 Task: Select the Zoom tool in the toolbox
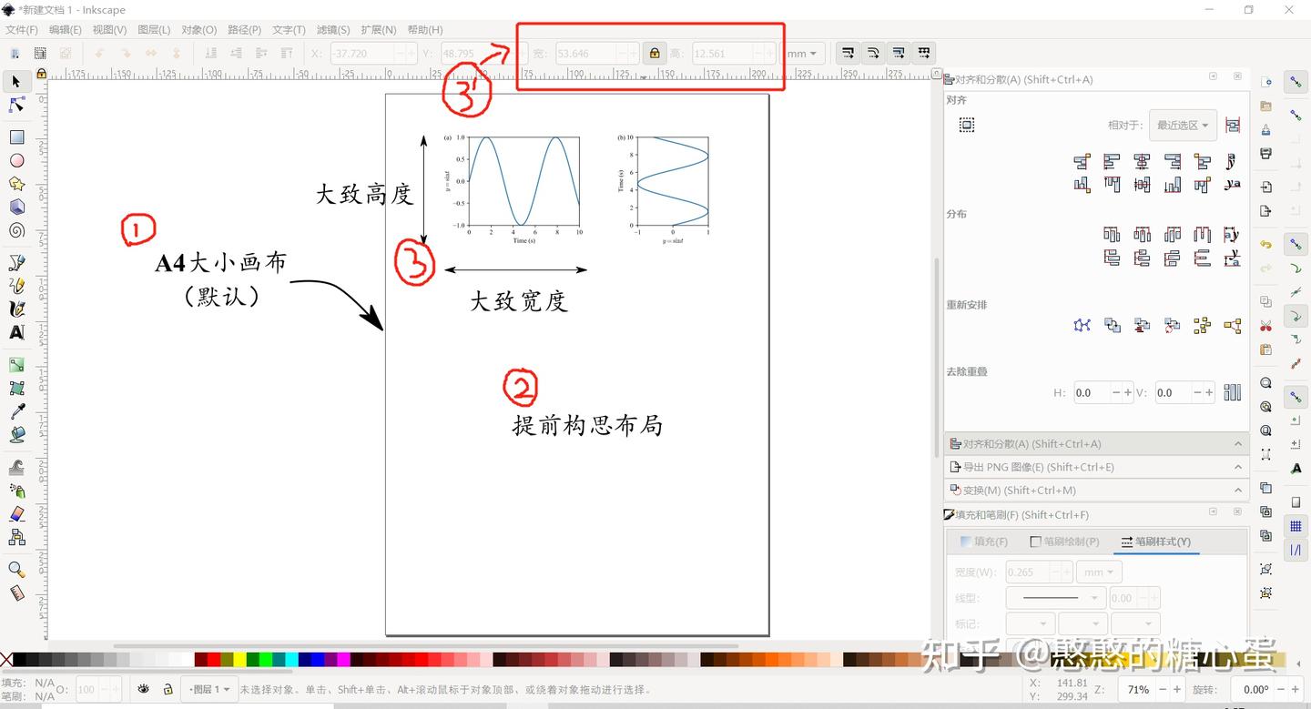[x=15, y=571]
